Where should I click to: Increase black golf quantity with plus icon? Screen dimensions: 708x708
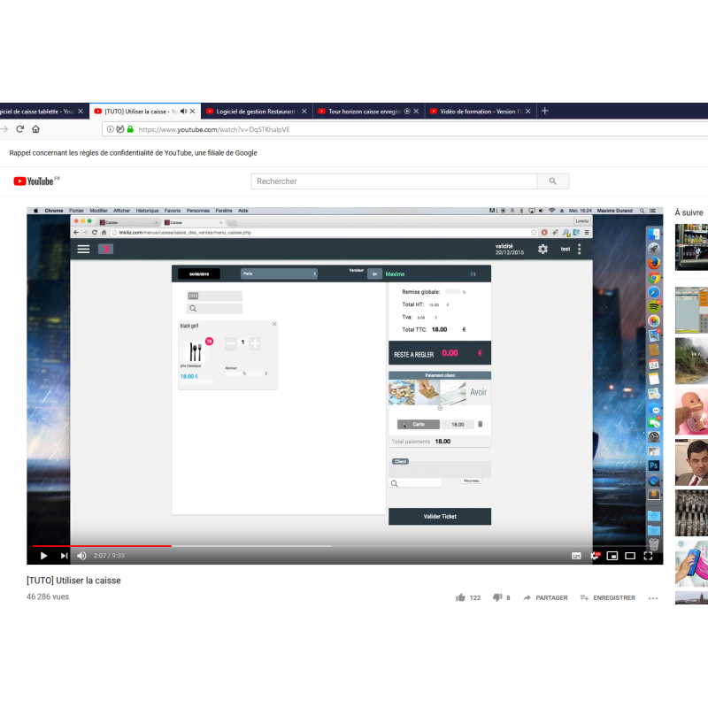click(255, 342)
